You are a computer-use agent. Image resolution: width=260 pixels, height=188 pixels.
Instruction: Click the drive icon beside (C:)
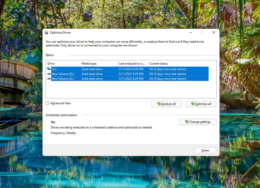click(49, 69)
